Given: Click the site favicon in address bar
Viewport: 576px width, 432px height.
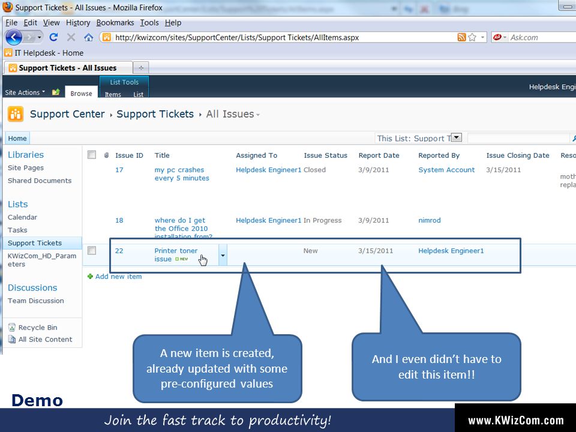Looking at the screenshot, I should pos(107,37).
